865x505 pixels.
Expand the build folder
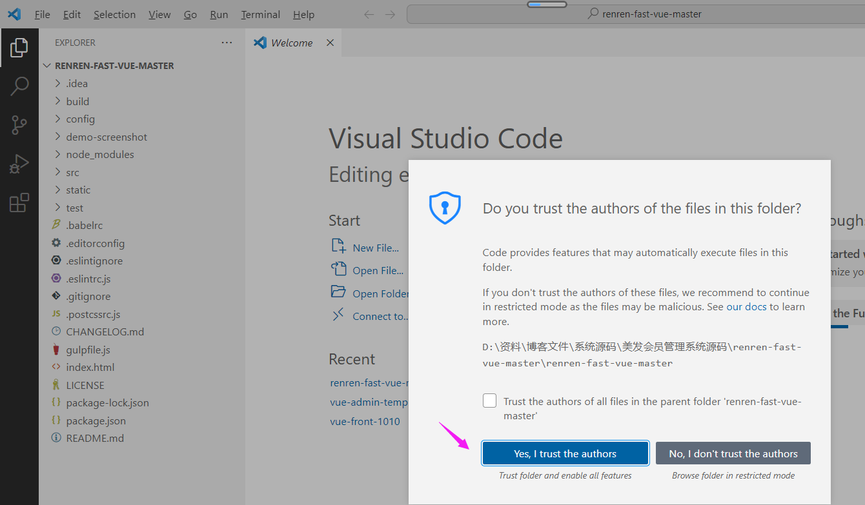pyautogui.click(x=57, y=101)
